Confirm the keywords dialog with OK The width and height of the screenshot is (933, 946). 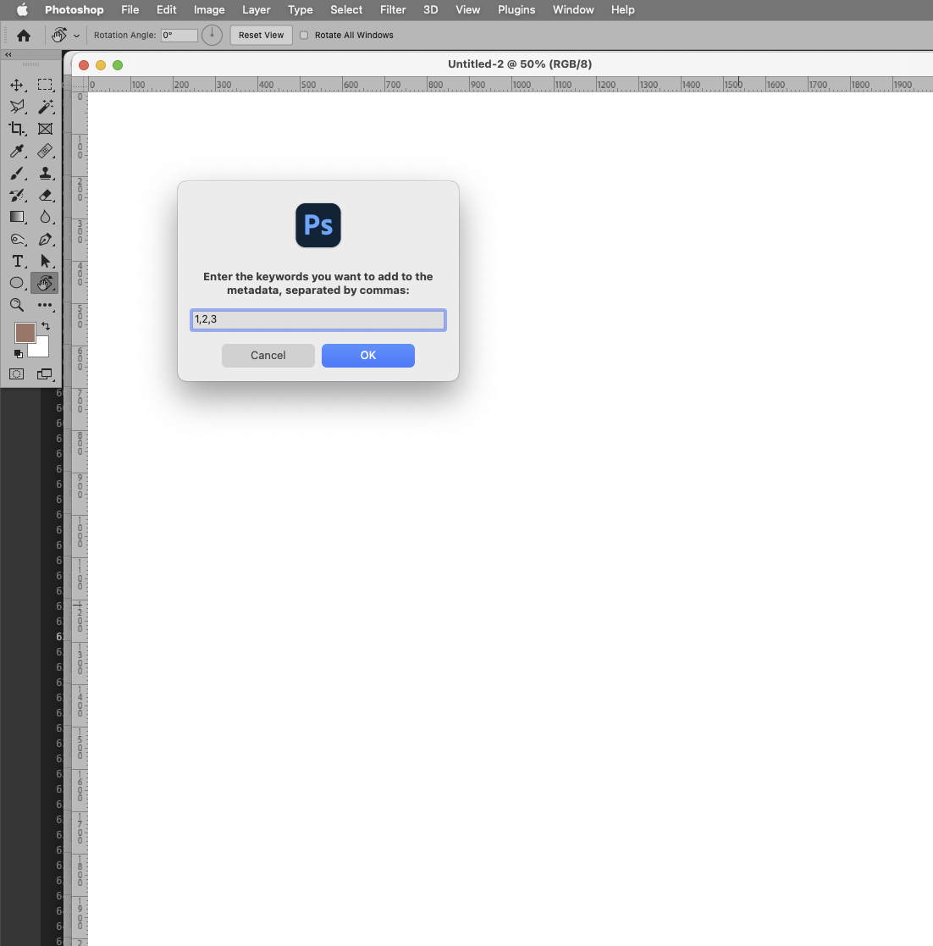[x=368, y=355]
